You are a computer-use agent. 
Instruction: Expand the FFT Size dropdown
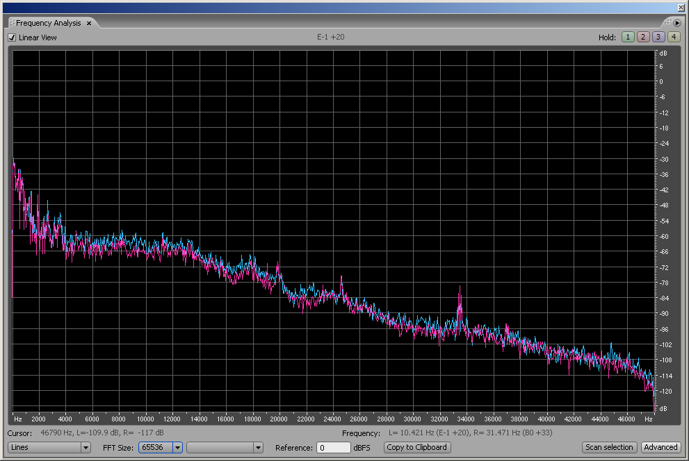[x=177, y=448]
